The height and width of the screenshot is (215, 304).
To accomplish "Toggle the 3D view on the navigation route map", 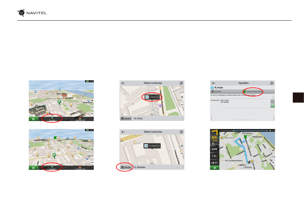I will [x=273, y=156].
